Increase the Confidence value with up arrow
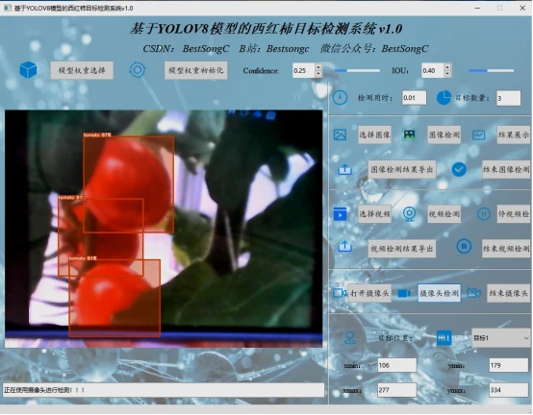The width and height of the screenshot is (533, 415). click(318, 67)
